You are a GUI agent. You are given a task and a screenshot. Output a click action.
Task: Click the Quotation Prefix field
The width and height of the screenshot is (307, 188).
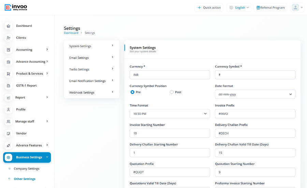tap(170, 172)
